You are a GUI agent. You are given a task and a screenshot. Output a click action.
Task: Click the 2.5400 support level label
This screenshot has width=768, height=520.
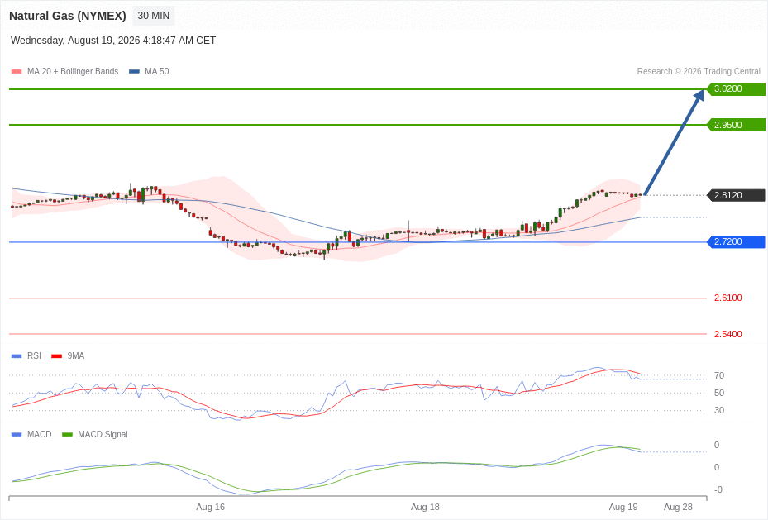pyautogui.click(x=727, y=335)
